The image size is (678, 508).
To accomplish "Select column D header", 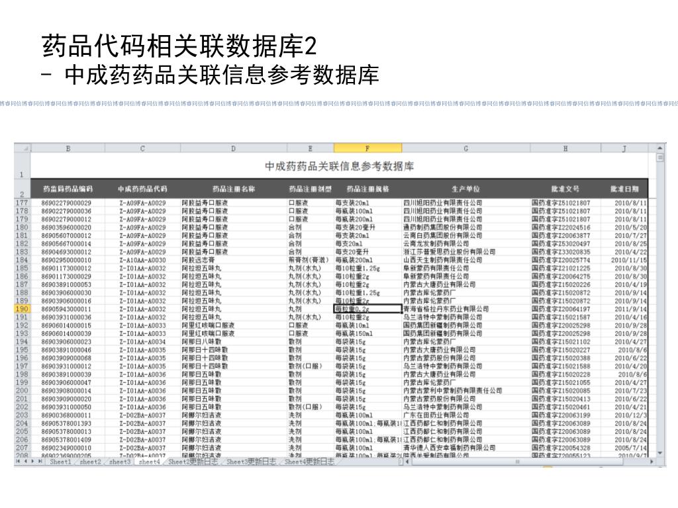I will (x=234, y=148).
